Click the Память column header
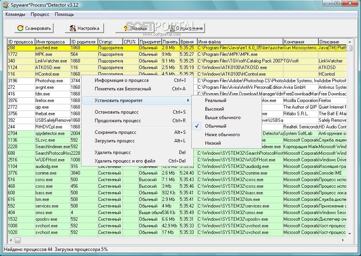Image resolution: width=361 pixels, height=256 pixels. pyautogui.click(x=170, y=42)
